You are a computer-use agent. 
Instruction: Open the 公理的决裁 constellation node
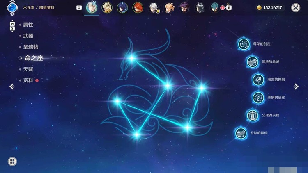(x=253, y=115)
